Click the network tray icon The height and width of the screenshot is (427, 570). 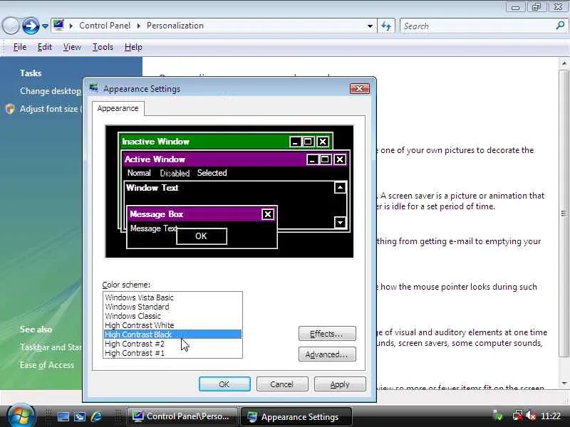click(517, 416)
